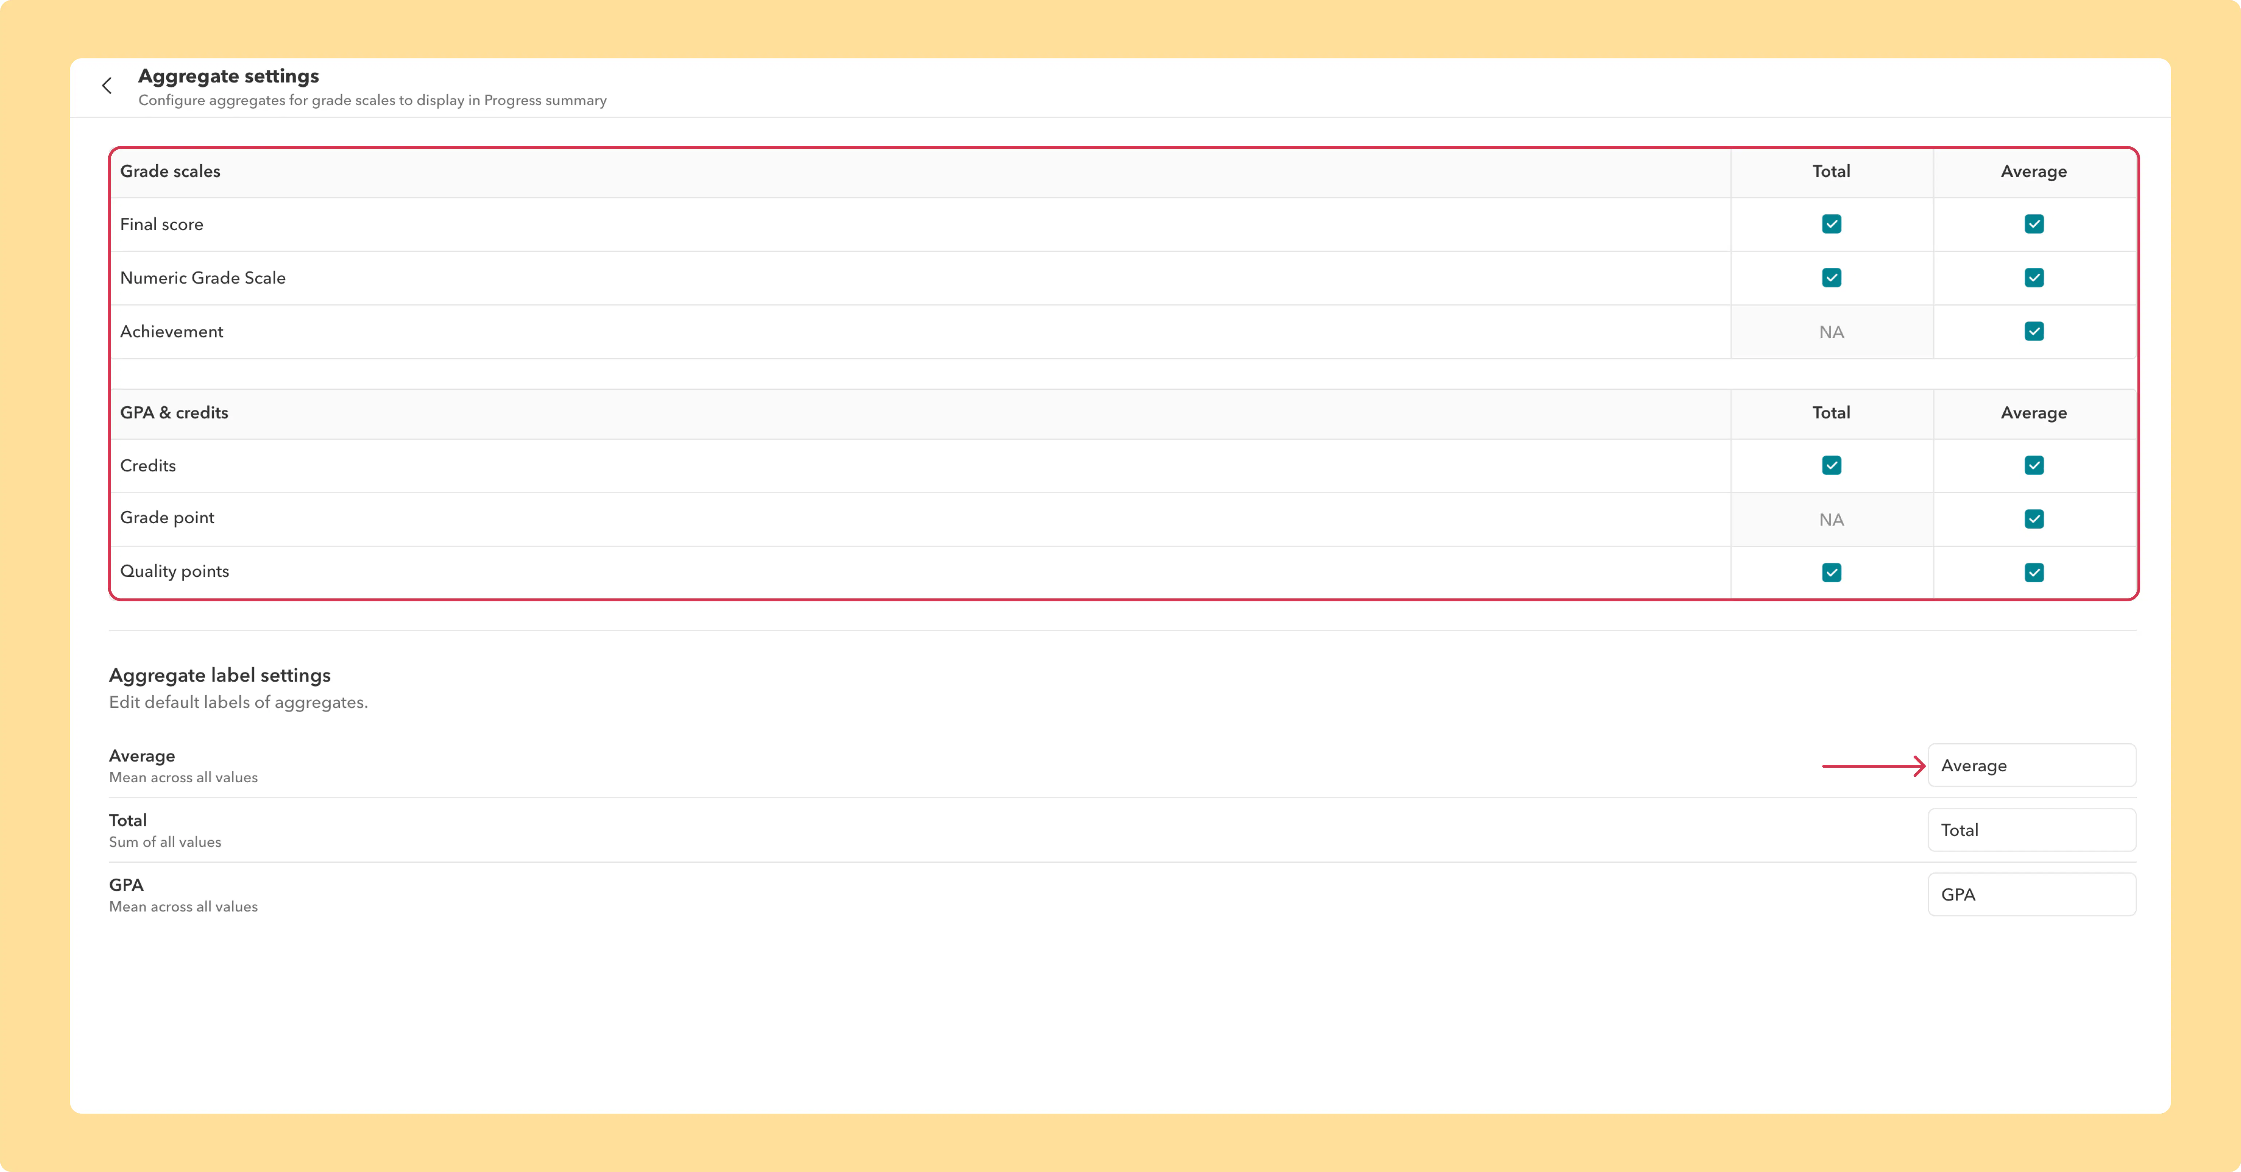Uncheck Total for Credits
The height and width of the screenshot is (1172, 2241).
click(x=1831, y=466)
